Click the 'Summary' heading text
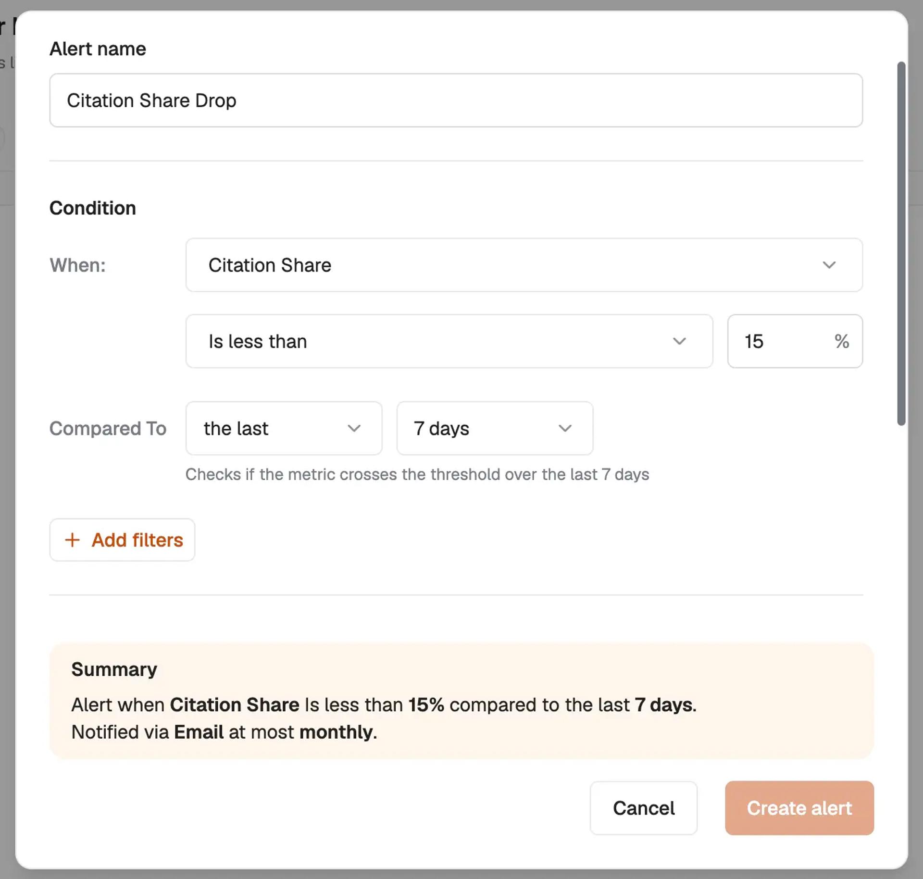Screen dimensions: 923x879 pyautogui.click(x=114, y=669)
